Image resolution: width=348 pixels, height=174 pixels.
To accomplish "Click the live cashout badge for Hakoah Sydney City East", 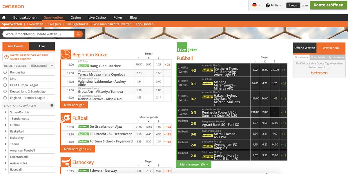I will click(x=208, y=97).
